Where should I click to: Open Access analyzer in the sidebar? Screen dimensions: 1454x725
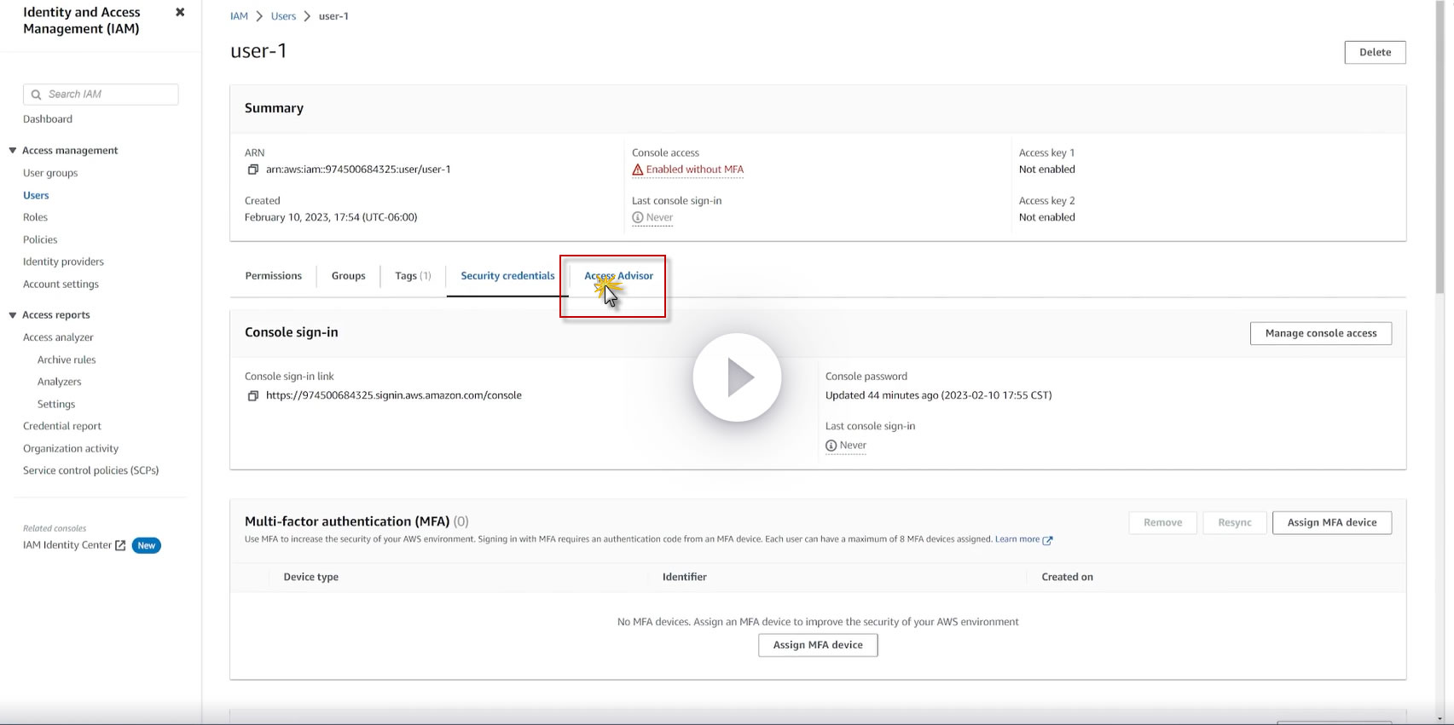tap(58, 337)
